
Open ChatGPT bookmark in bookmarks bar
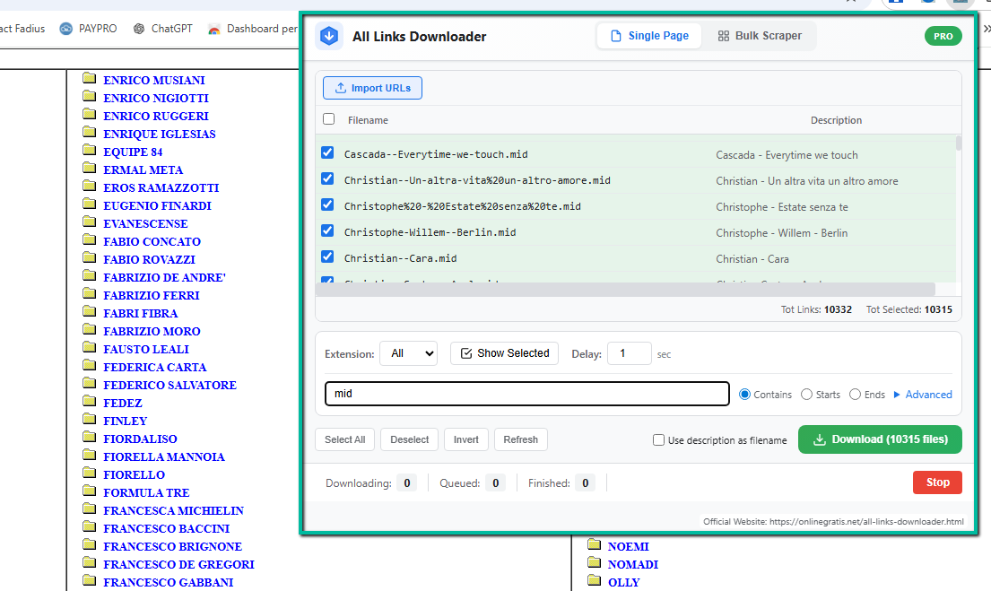[163, 29]
